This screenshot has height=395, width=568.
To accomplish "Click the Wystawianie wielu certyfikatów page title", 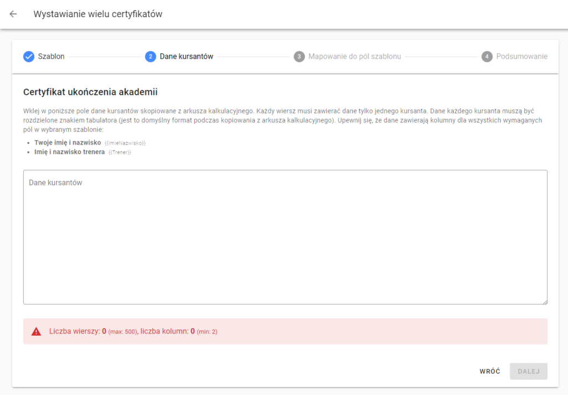I will tap(98, 14).
